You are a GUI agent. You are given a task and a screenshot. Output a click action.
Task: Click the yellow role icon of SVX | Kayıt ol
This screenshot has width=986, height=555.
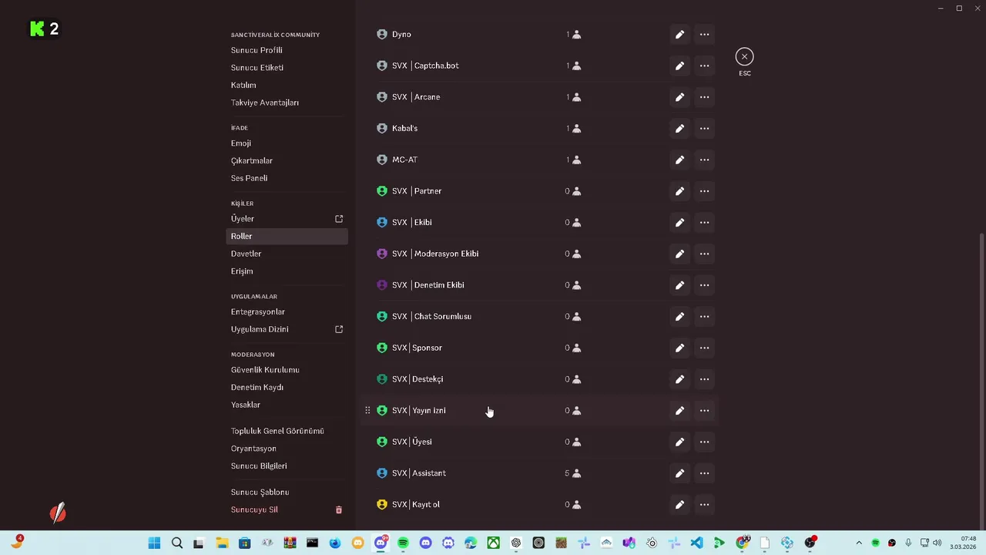coord(382,505)
